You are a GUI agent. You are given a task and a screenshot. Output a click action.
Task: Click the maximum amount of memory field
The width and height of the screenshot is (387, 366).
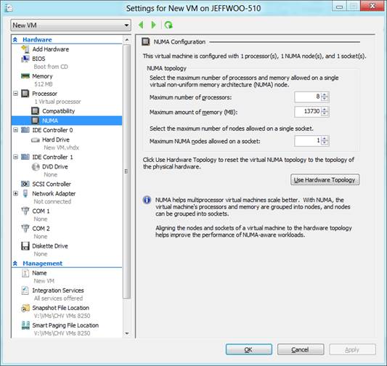pyautogui.click(x=308, y=112)
